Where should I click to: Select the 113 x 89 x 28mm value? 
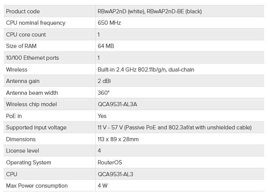click(118, 139)
